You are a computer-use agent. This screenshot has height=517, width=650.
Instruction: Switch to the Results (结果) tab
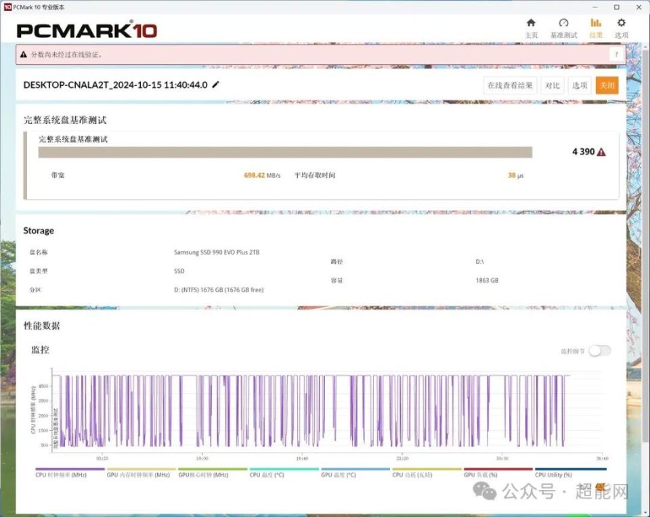click(x=596, y=28)
